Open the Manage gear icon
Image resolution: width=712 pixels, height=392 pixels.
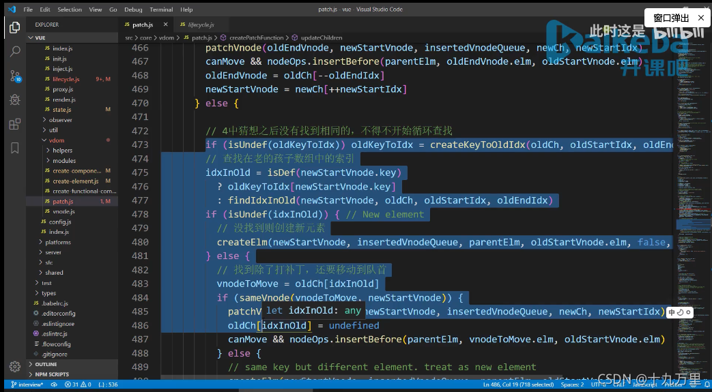(x=14, y=366)
